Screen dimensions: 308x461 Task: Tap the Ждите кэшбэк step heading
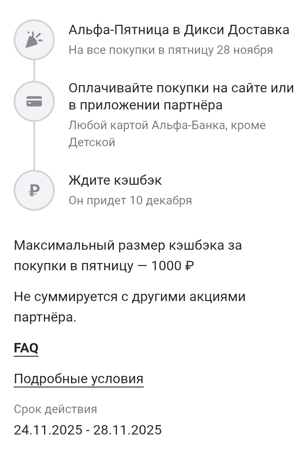click(x=115, y=180)
